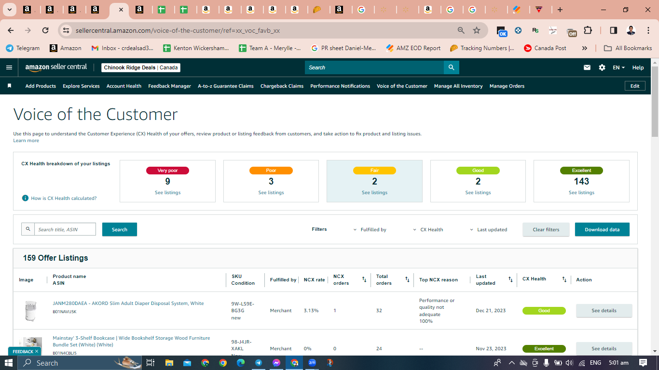Toggle the Chrome side panel
659x370 pixels.
pos(614,30)
